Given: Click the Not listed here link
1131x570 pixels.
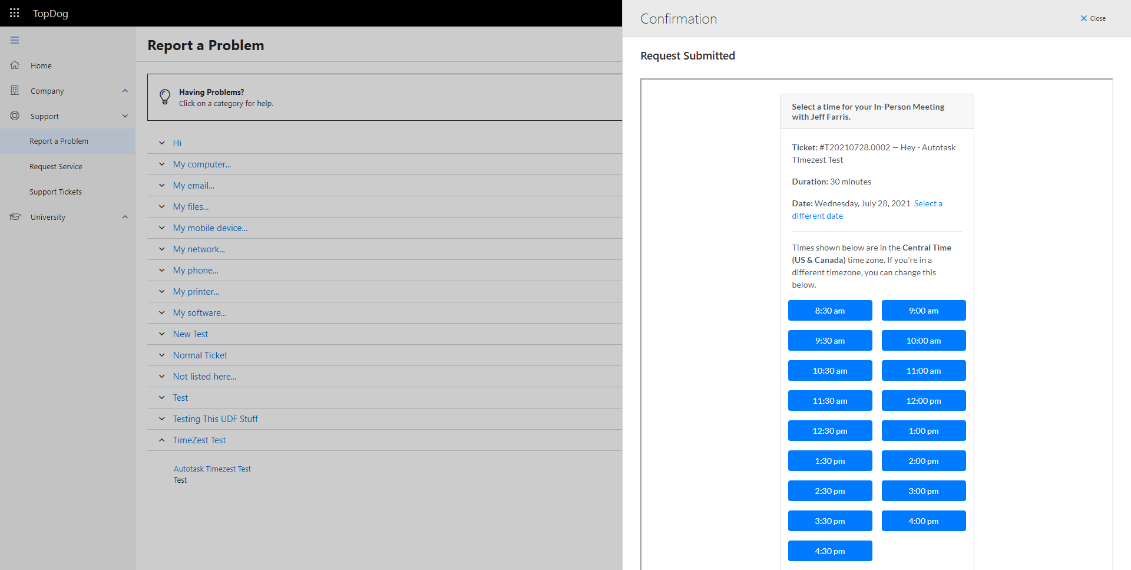Looking at the screenshot, I should pyautogui.click(x=204, y=377).
